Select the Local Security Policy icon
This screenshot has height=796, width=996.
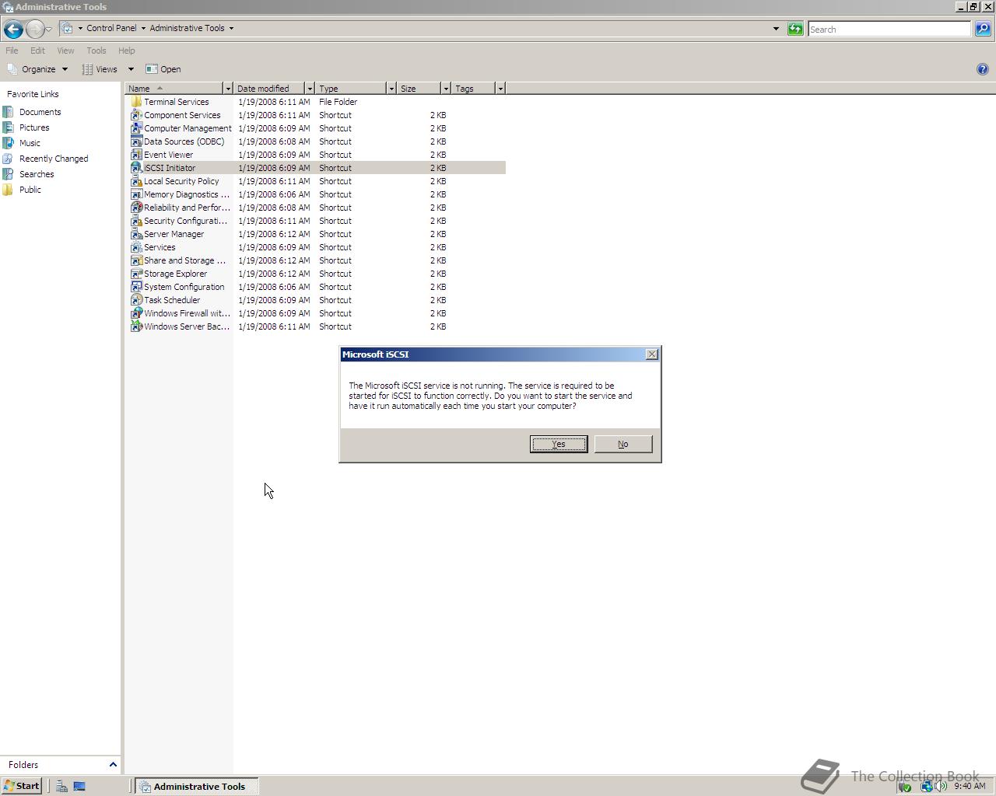click(x=136, y=181)
